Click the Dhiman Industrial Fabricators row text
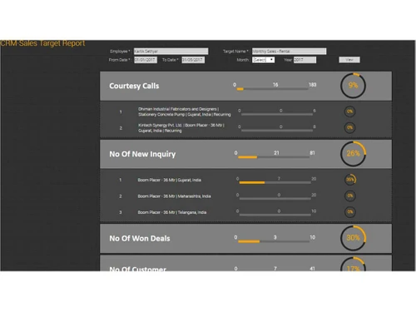The image size is (416, 312). click(x=185, y=111)
